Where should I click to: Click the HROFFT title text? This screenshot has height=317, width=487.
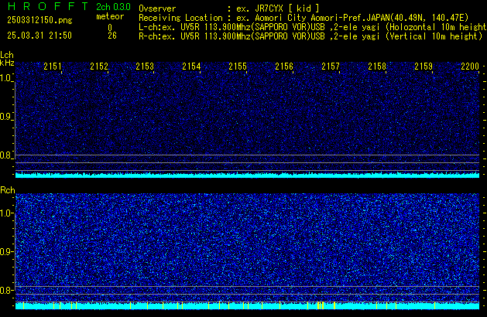point(48,6)
